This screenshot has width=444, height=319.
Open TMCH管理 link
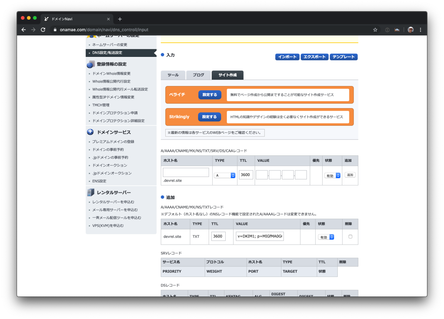point(101,105)
